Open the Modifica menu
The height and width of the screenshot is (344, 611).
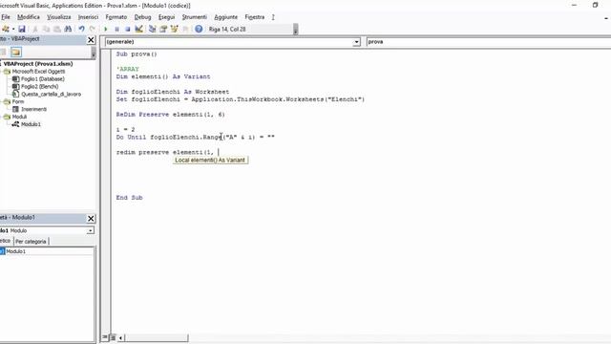point(29,17)
